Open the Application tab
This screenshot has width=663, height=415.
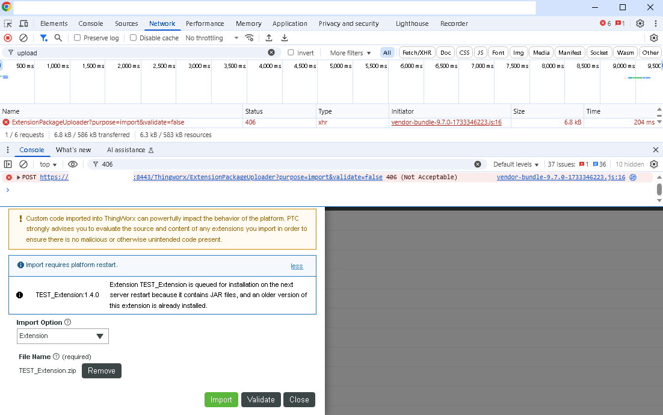click(x=289, y=23)
